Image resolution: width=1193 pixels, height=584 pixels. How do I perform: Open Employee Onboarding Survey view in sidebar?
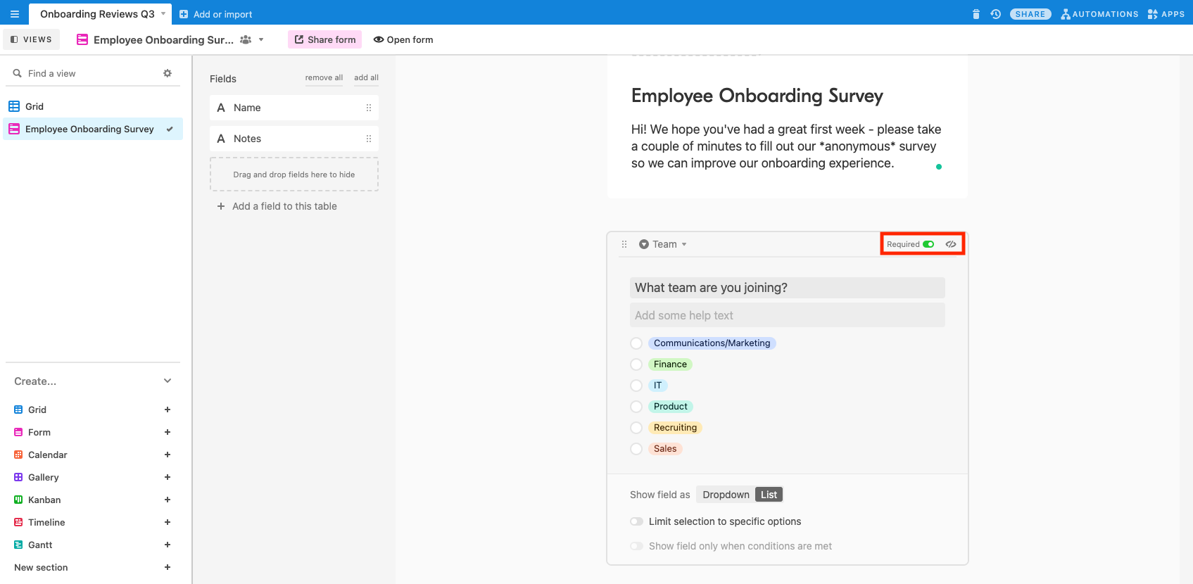click(x=93, y=129)
